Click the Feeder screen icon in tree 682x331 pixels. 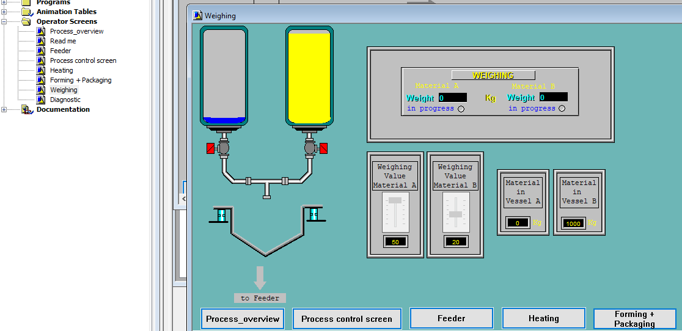[x=41, y=51]
